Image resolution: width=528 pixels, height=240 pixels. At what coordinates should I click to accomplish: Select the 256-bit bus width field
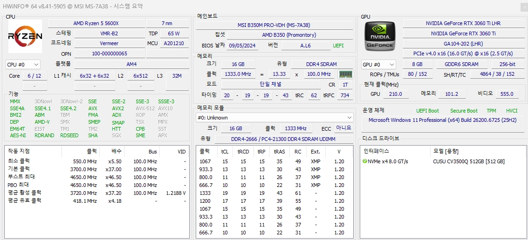508,64
